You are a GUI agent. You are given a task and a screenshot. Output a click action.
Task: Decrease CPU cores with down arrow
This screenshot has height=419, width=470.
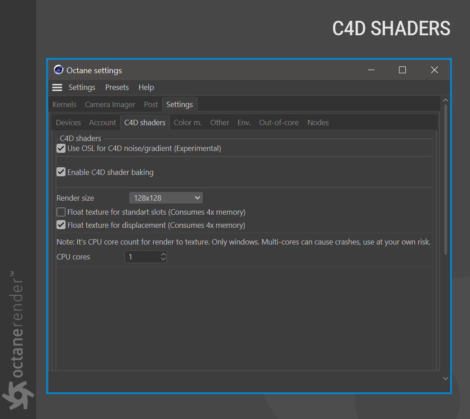click(163, 259)
